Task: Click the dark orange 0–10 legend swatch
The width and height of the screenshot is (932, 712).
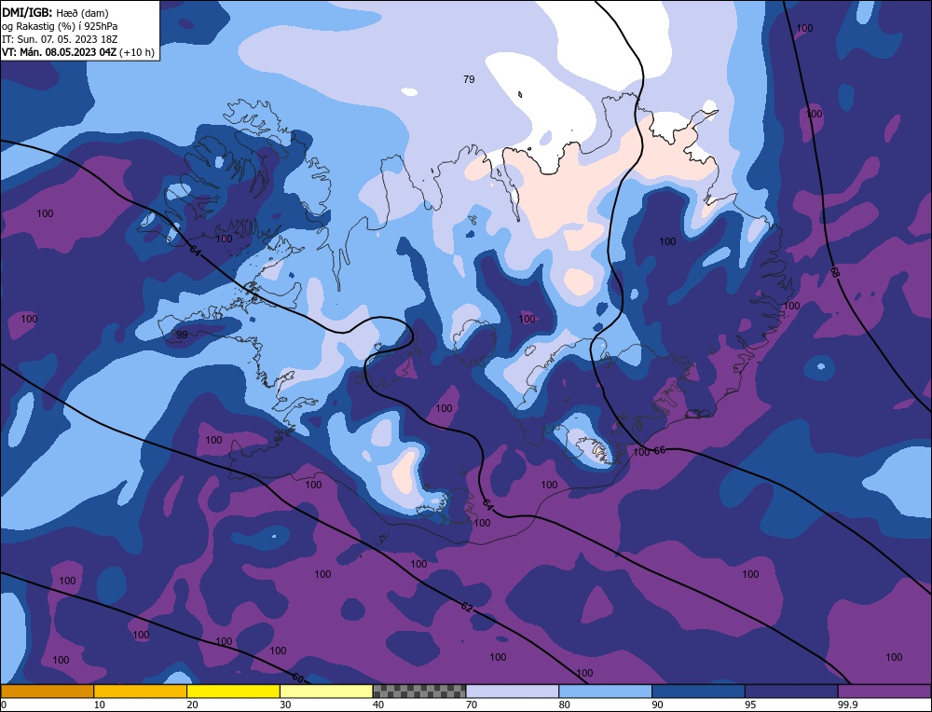Action: click(x=47, y=691)
